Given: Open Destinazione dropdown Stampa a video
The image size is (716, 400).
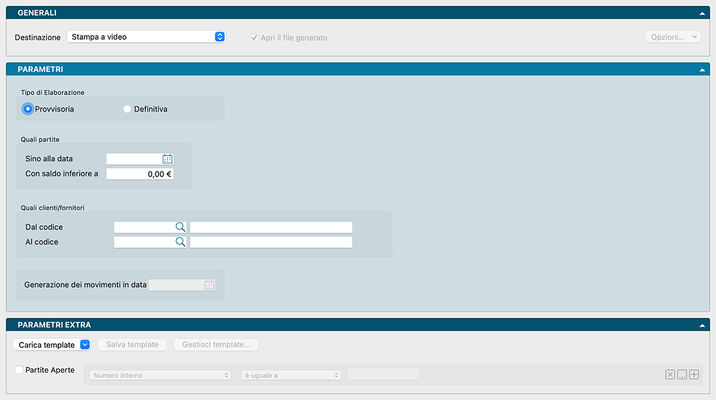Looking at the screenshot, I should pos(146,37).
